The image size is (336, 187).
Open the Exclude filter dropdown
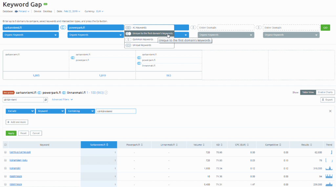tap(20, 111)
